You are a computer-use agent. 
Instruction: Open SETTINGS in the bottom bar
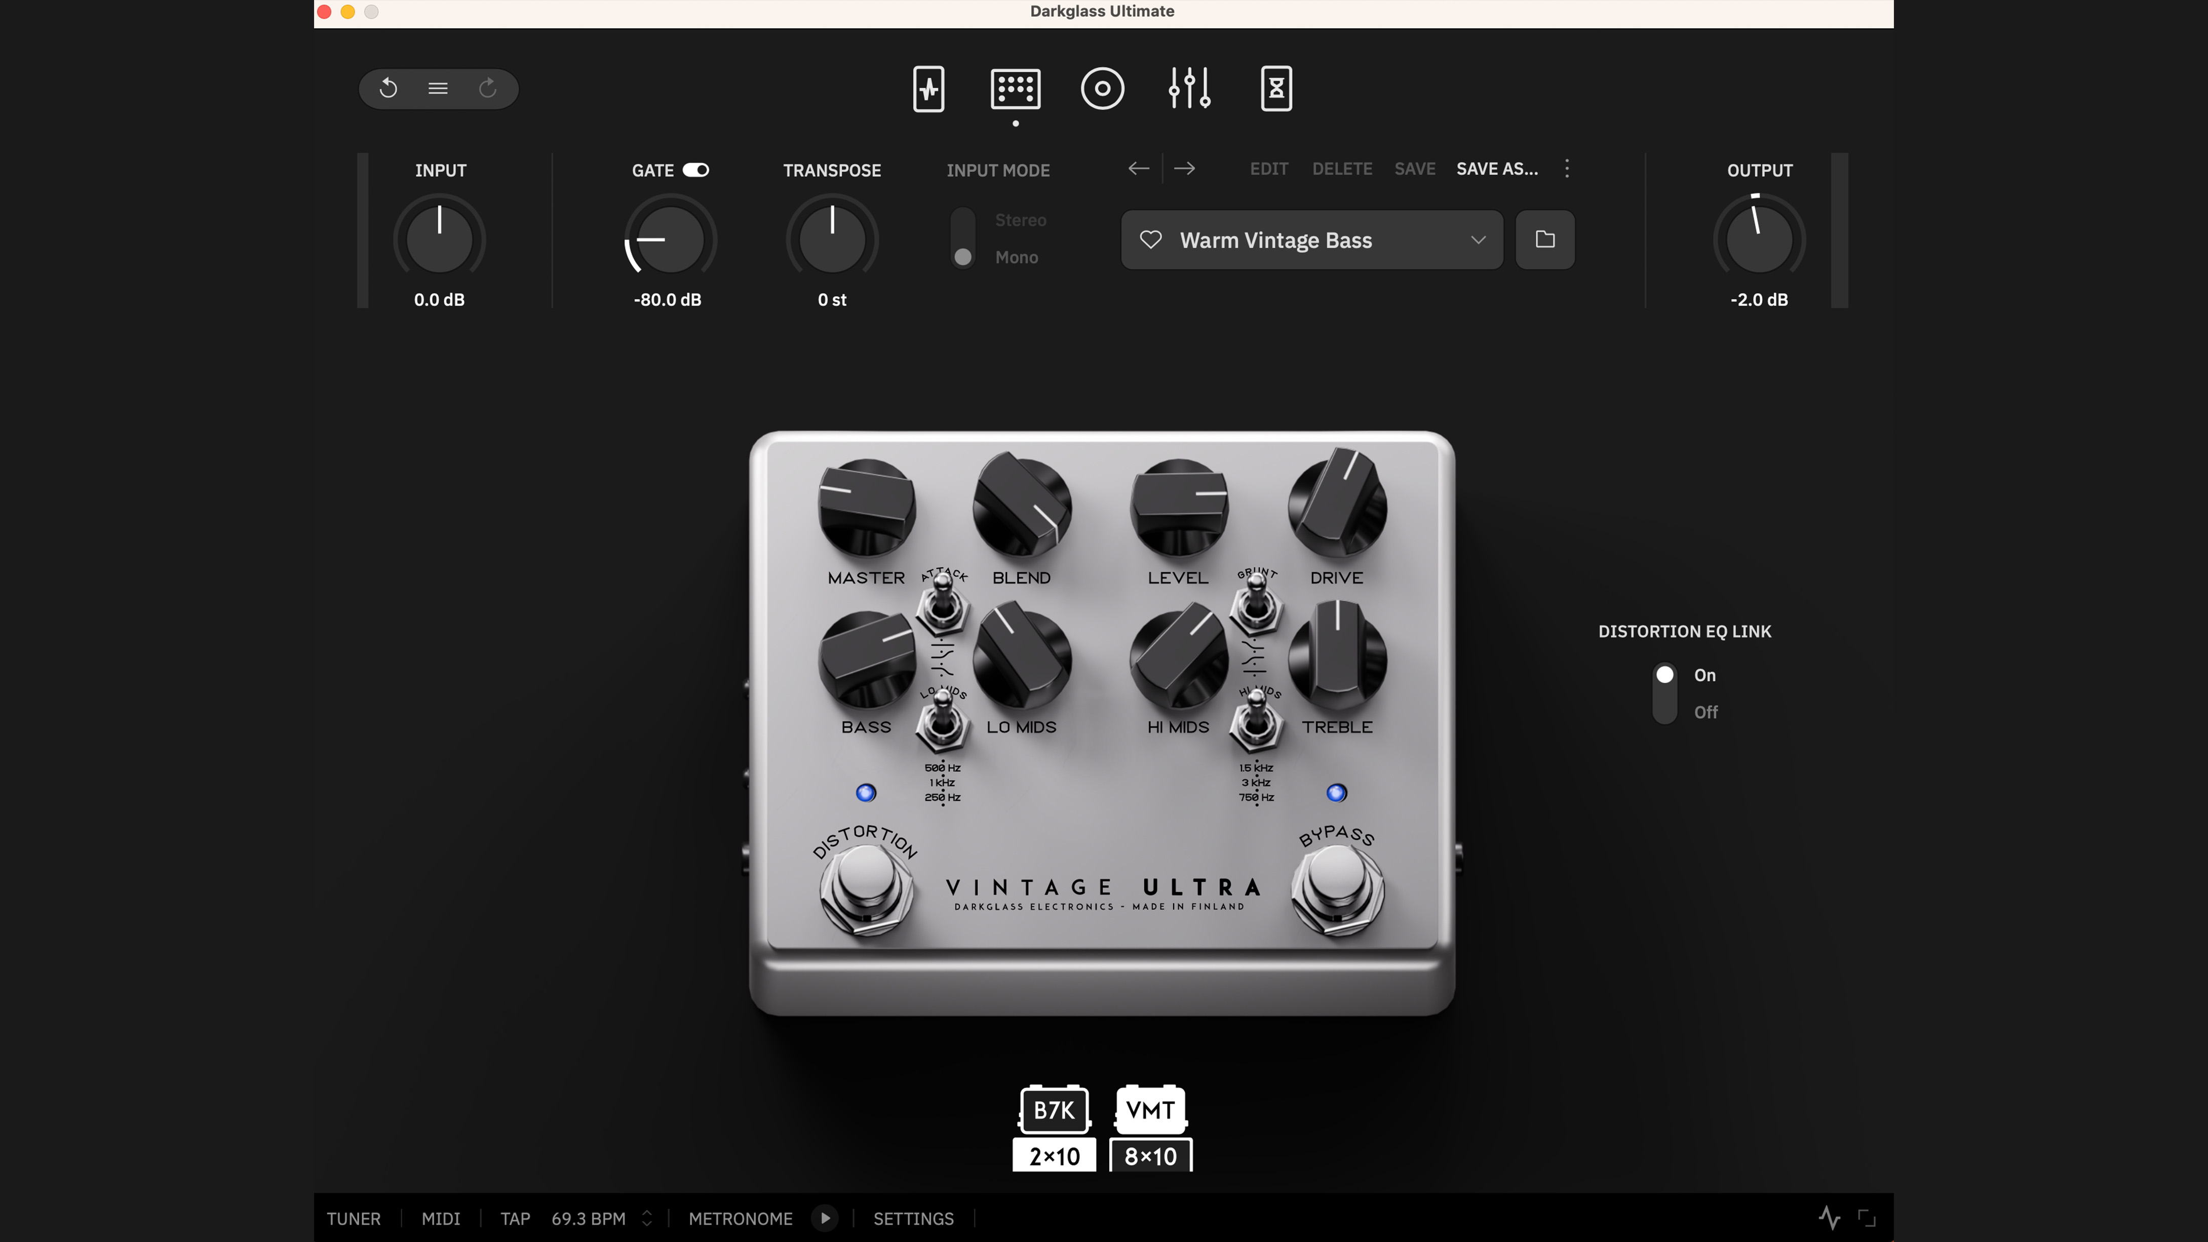(x=913, y=1219)
